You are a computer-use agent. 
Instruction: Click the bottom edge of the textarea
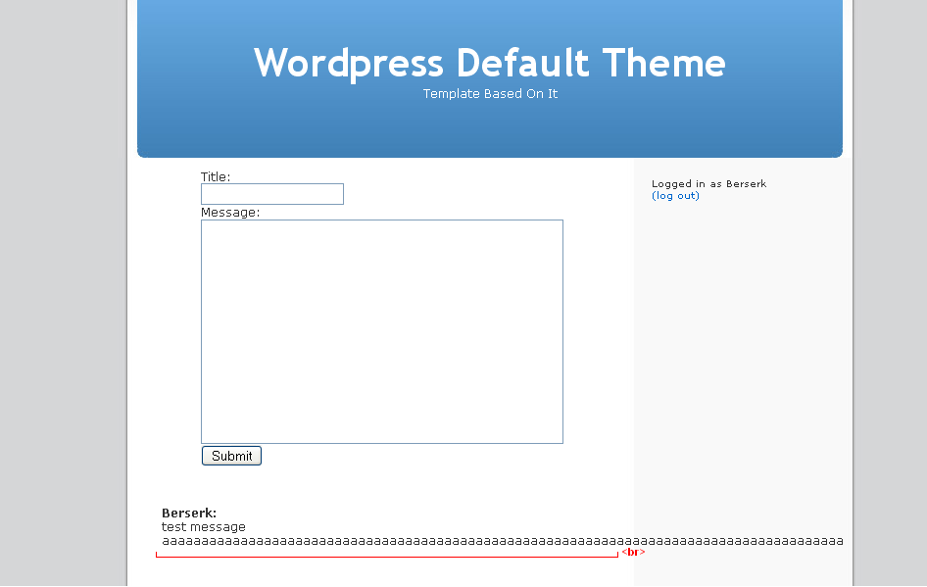click(x=381, y=442)
